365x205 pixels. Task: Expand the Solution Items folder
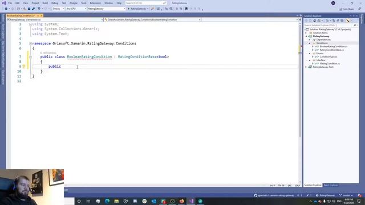306,33
